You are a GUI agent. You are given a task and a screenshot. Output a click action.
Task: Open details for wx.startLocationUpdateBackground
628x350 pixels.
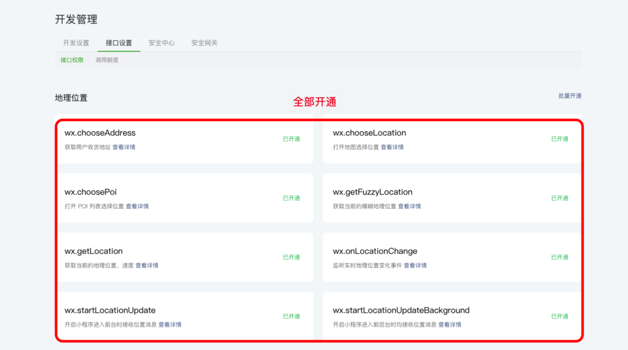coord(450,325)
